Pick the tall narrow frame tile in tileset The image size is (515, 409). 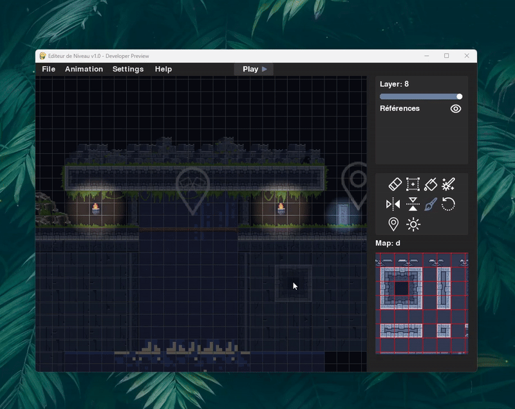click(x=444, y=288)
